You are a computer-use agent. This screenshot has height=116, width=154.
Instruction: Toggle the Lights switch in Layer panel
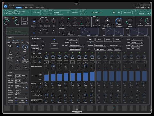coord(27,100)
